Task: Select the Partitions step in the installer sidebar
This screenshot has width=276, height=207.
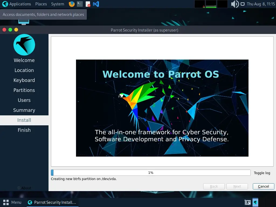Action: (24, 90)
